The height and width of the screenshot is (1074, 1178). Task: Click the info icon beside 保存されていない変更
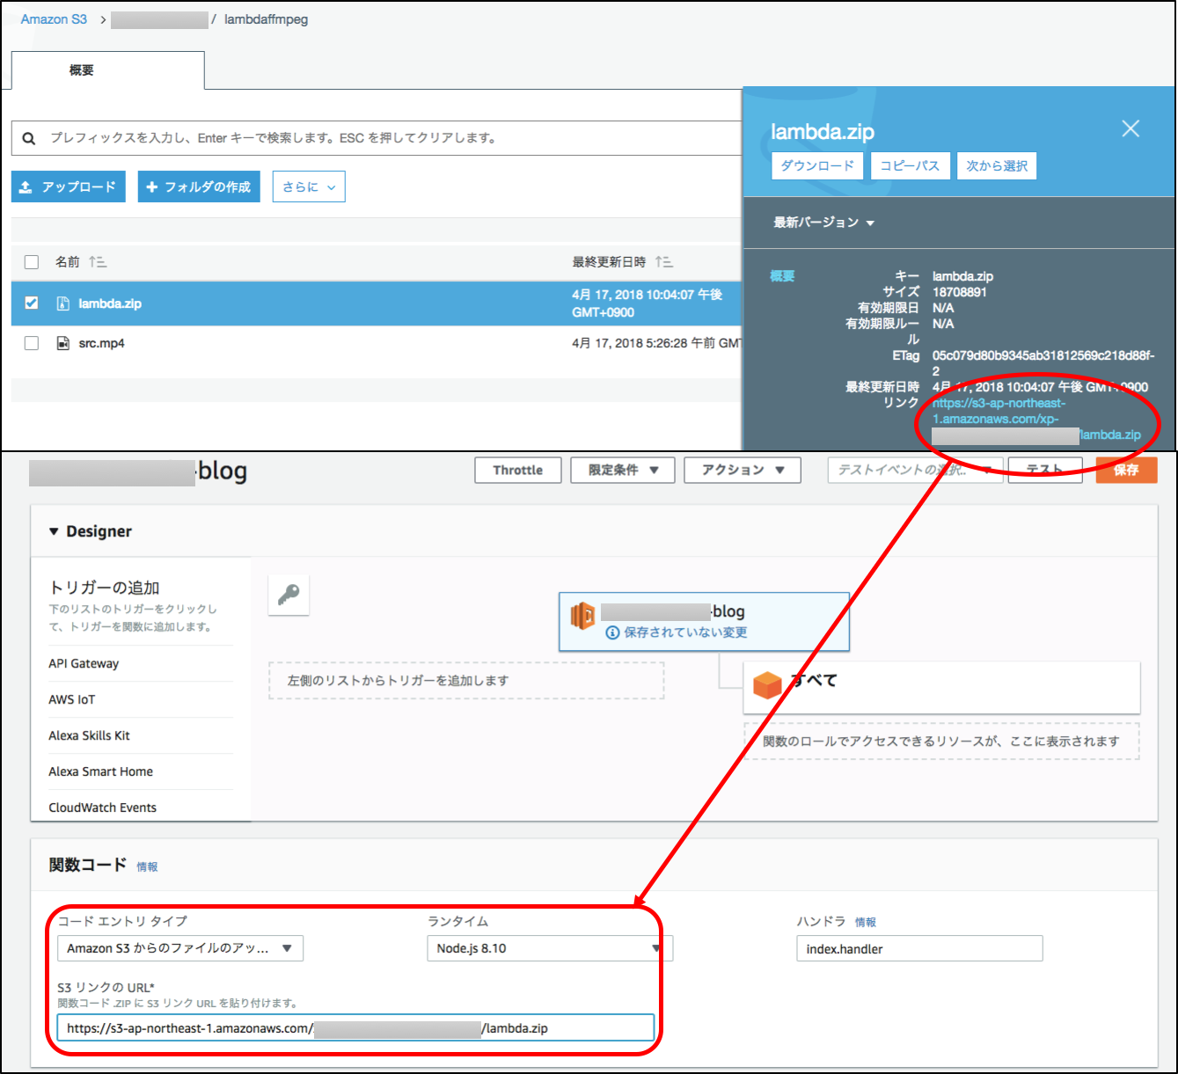pyautogui.click(x=612, y=632)
